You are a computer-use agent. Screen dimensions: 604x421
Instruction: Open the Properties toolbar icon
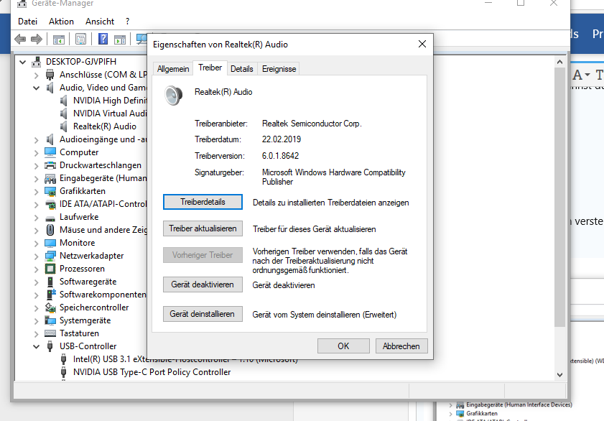coord(81,39)
